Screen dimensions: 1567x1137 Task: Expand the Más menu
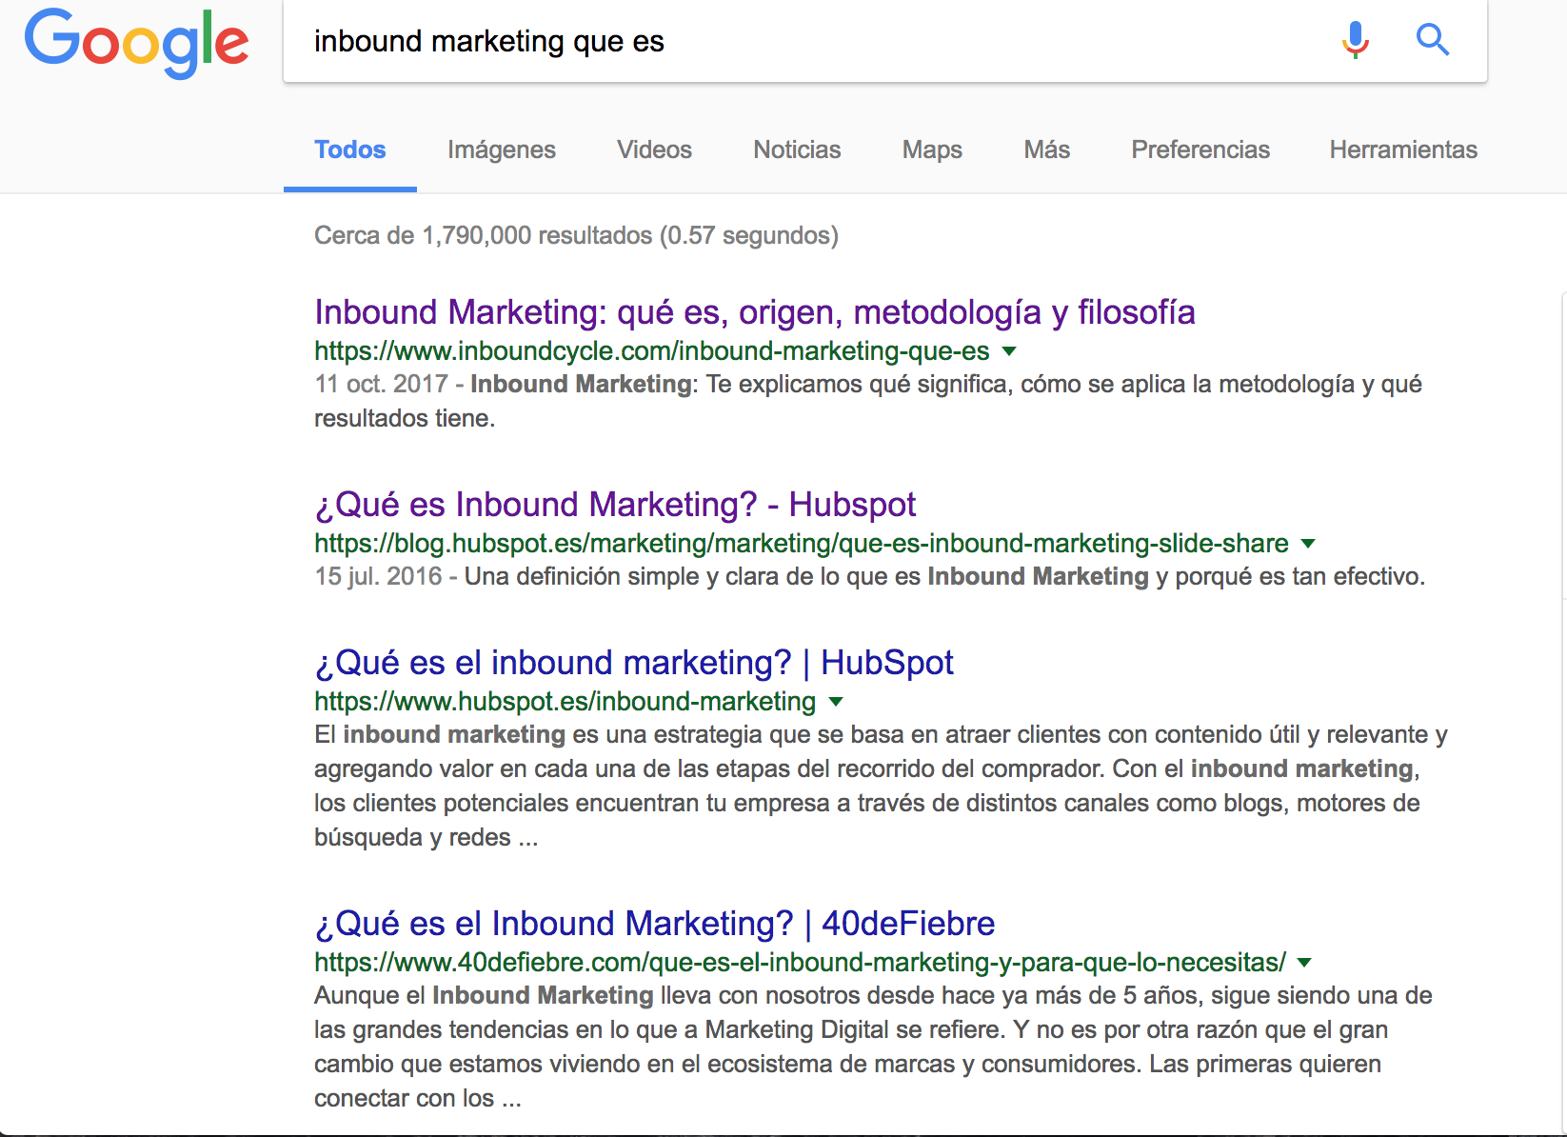[x=1047, y=150]
